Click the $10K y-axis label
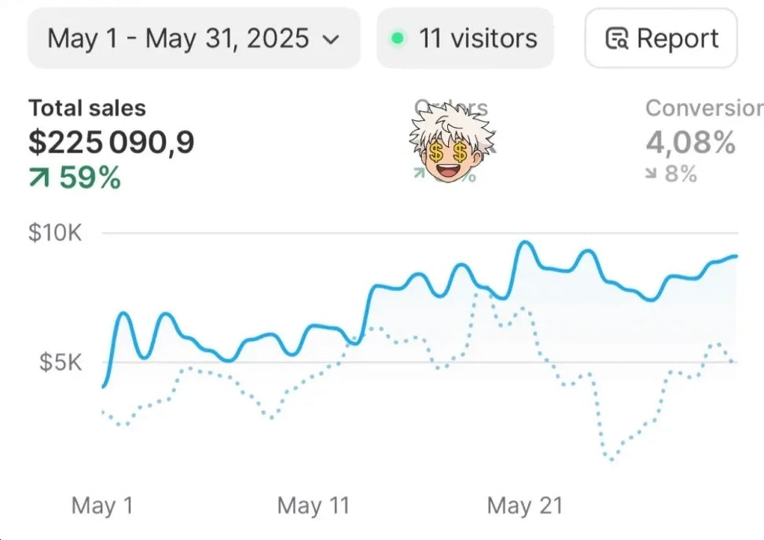This screenshot has width=764, height=540. pyautogui.click(x=55, y=233)
